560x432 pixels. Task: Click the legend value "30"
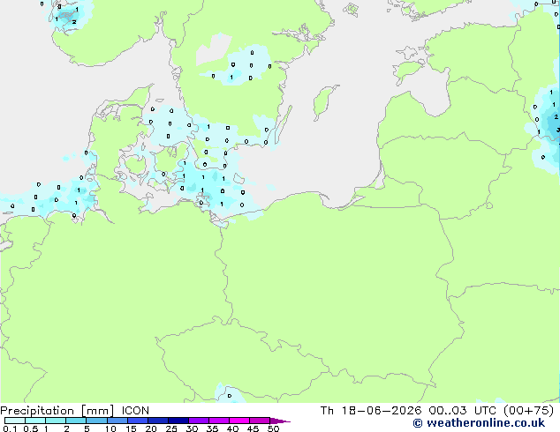pos(192,428)
